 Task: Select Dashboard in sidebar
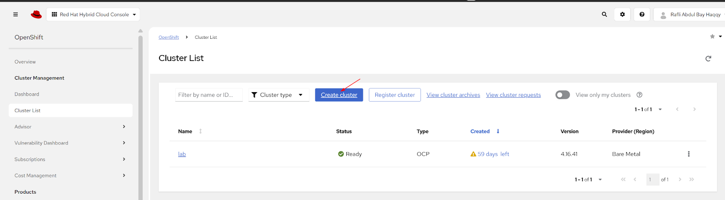pyautogui.click(x=27, y=94)
